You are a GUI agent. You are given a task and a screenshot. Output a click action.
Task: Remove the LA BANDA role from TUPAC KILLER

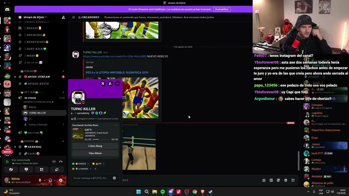(x=90, y=169)
